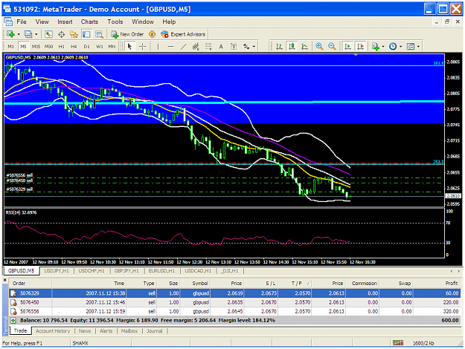Select the horizontal line drawing tool

pos(170,47)
